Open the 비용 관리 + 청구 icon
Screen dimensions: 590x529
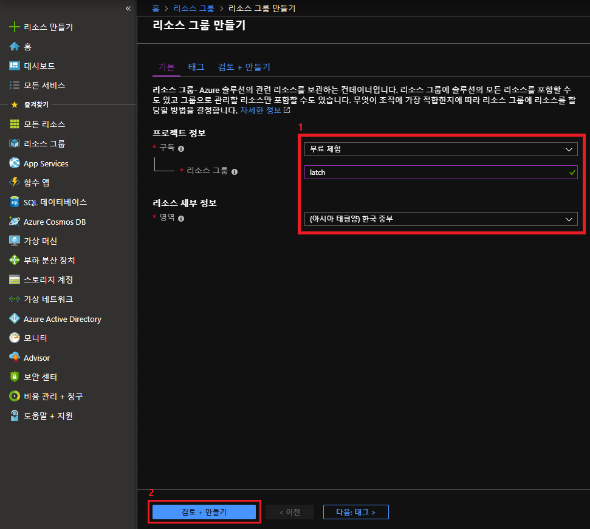pos(15,396)
